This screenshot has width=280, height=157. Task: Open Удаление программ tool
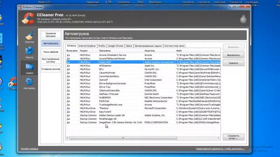tap(51, 35)
